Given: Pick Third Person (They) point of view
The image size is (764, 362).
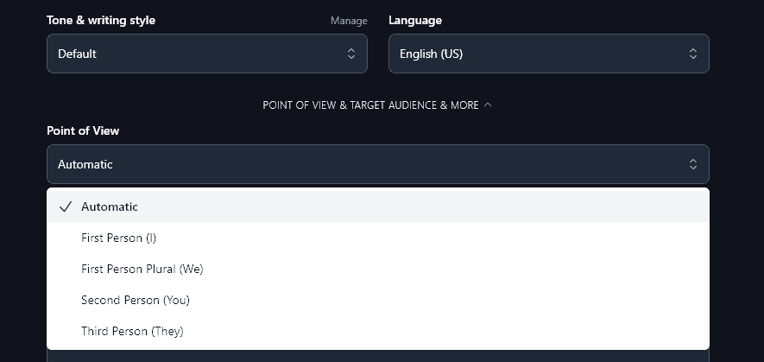Looking at the screenshot, I should (x=132, y=331).
